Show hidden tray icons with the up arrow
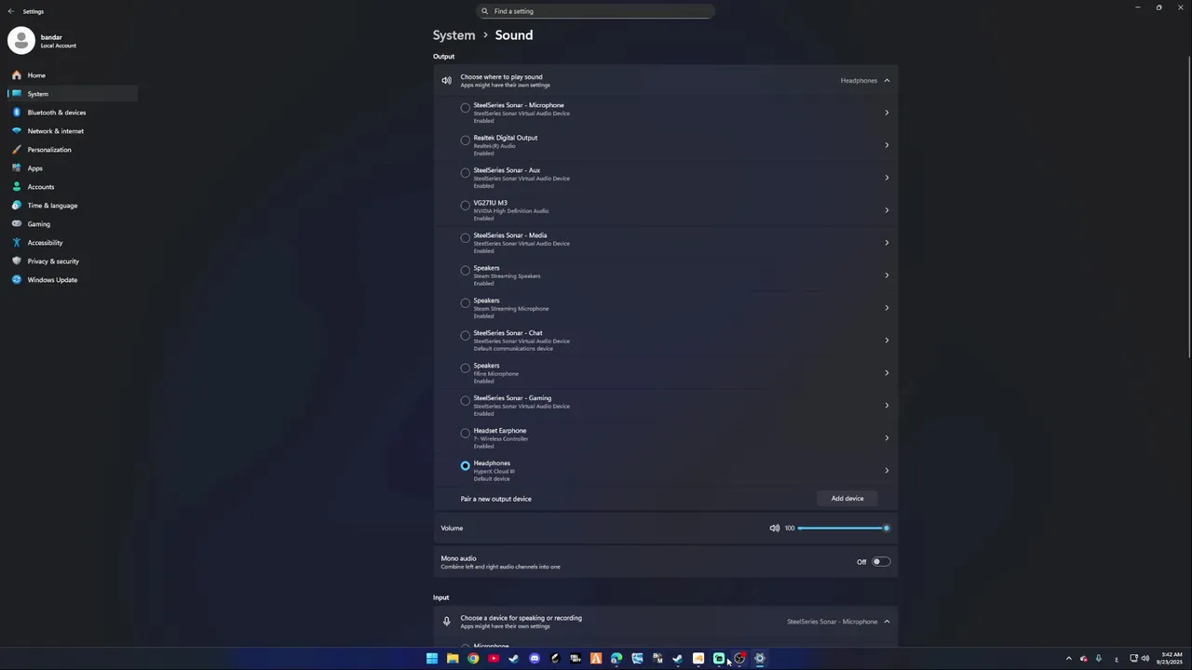 [x=1069, y=659]
